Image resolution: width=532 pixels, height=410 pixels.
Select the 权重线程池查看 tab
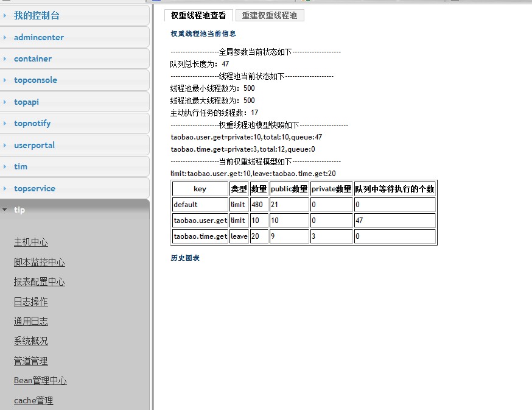point(198,15)
